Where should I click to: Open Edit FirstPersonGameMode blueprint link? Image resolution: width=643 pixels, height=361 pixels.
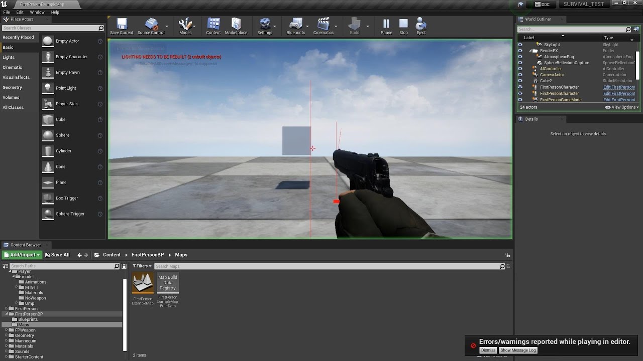click(x=619, y=100)
